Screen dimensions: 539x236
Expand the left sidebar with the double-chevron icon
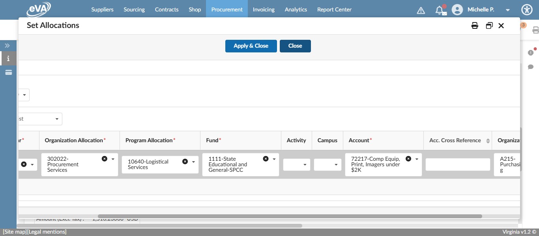pyautogui.click(x=7, y=45)
